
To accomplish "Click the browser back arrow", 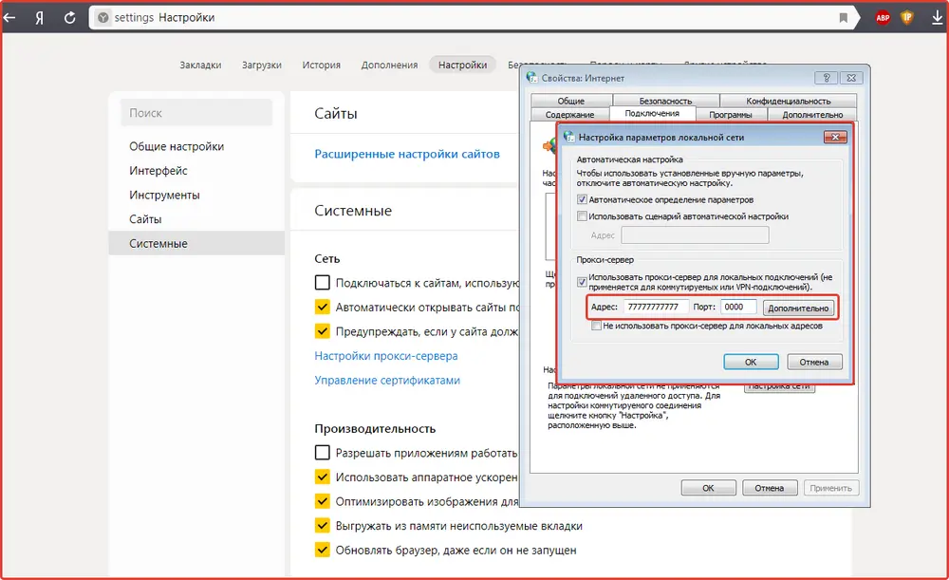I will click(x=10, y=18).
